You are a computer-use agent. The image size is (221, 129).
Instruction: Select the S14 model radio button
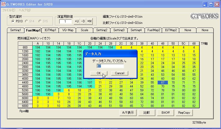click(x=26, y=21)
